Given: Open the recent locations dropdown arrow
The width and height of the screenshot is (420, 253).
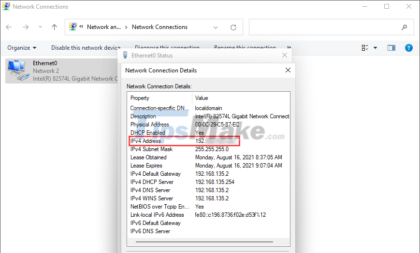Looking at the screenshot, I should tap(40, 27).
